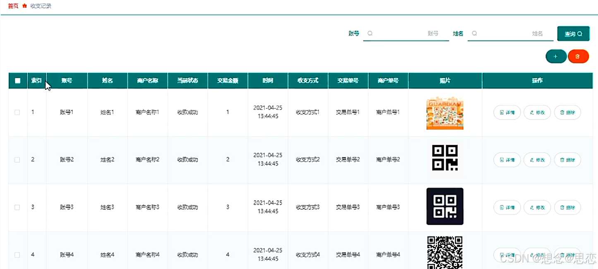Open the 详情 button for 账号2 row
This screenshot has width=598, height=269.
(x=507, y=160)
